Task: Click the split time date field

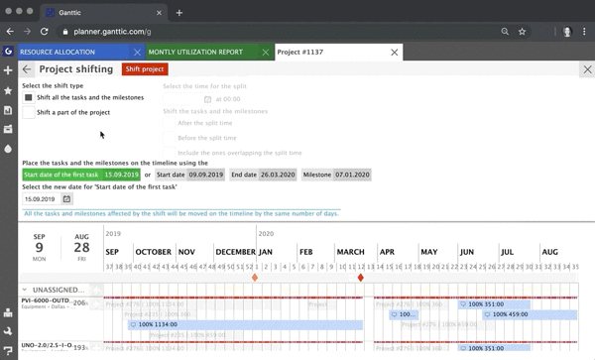Action: pyautogui.click(x=183, y=99)
